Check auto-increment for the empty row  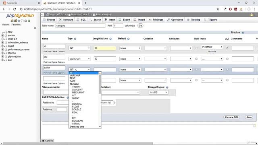227,80
